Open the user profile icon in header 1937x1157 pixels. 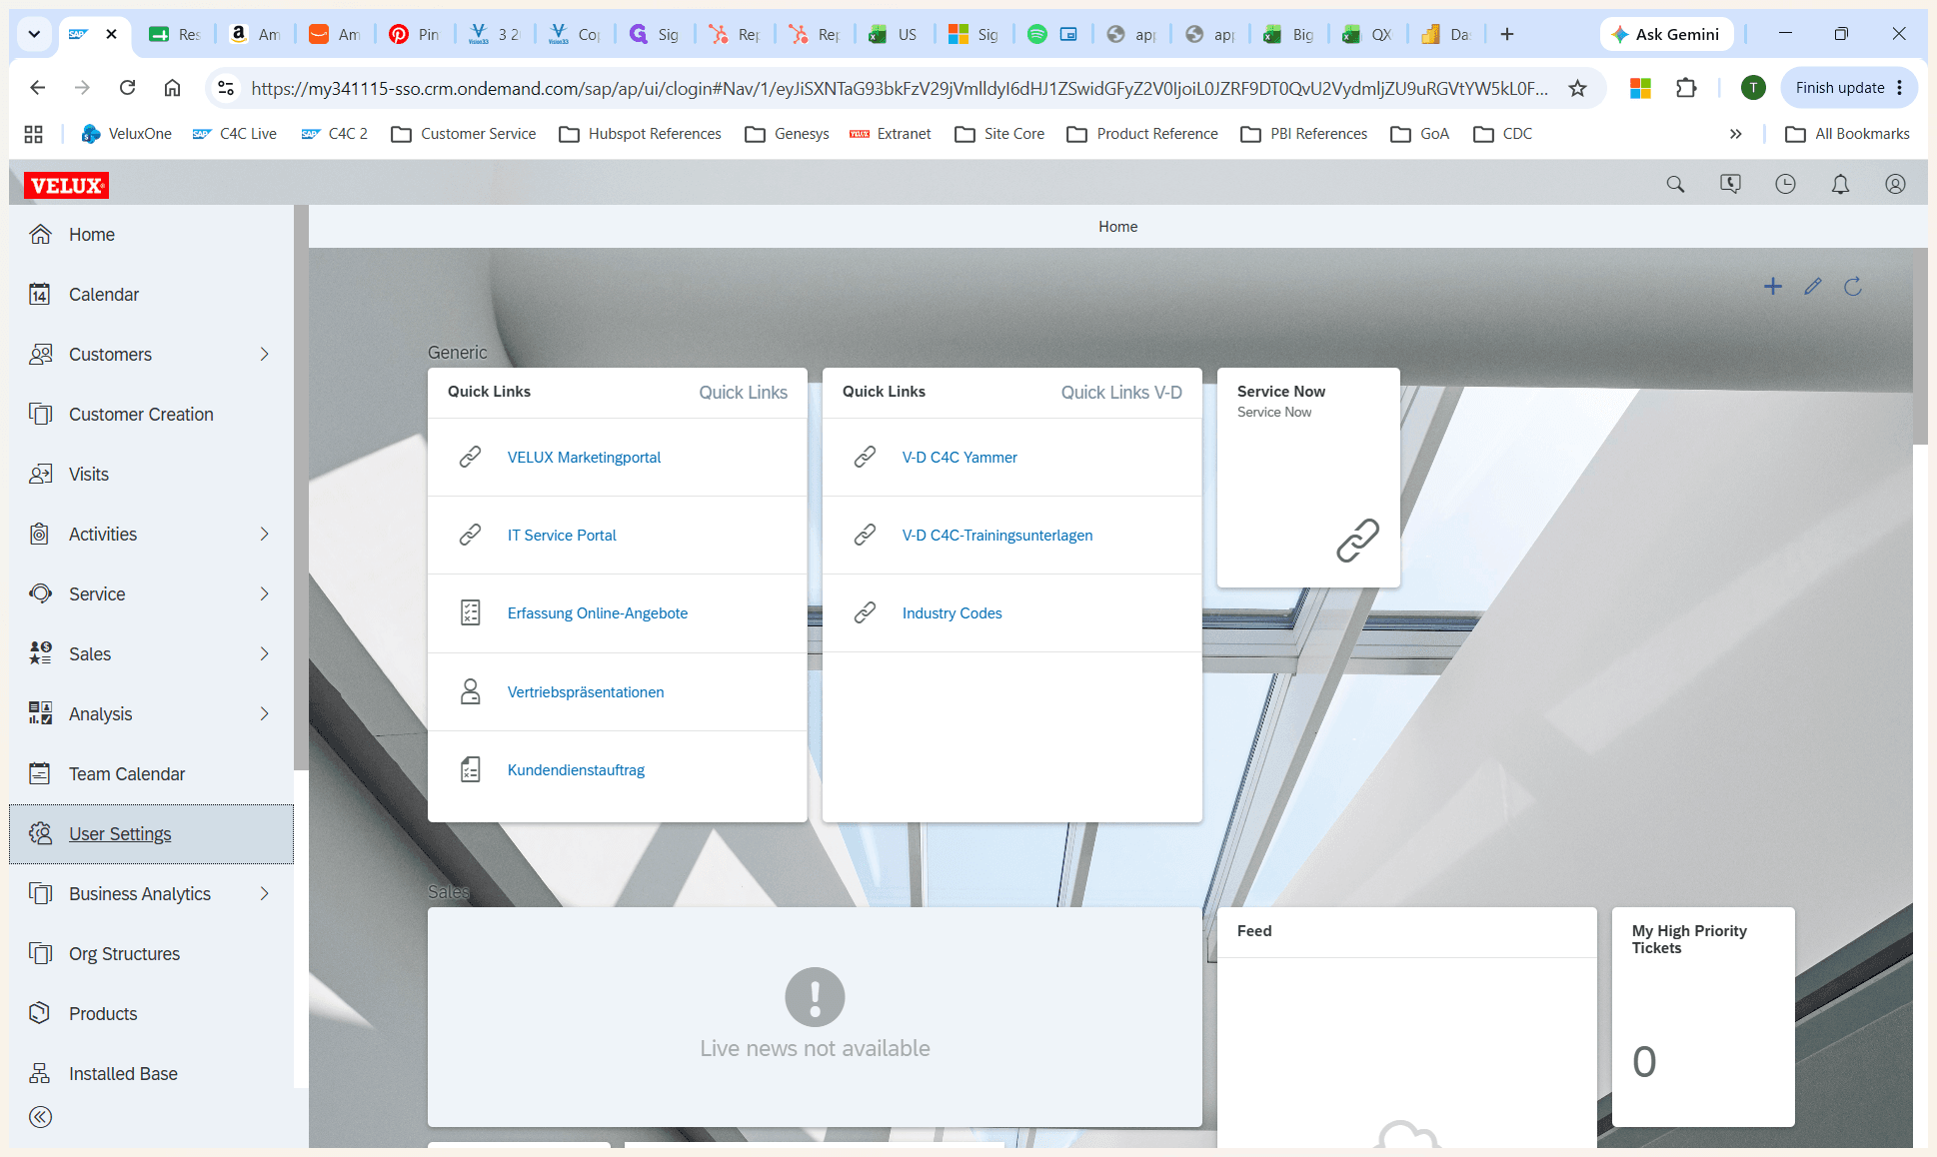[x=1895, y=185]
